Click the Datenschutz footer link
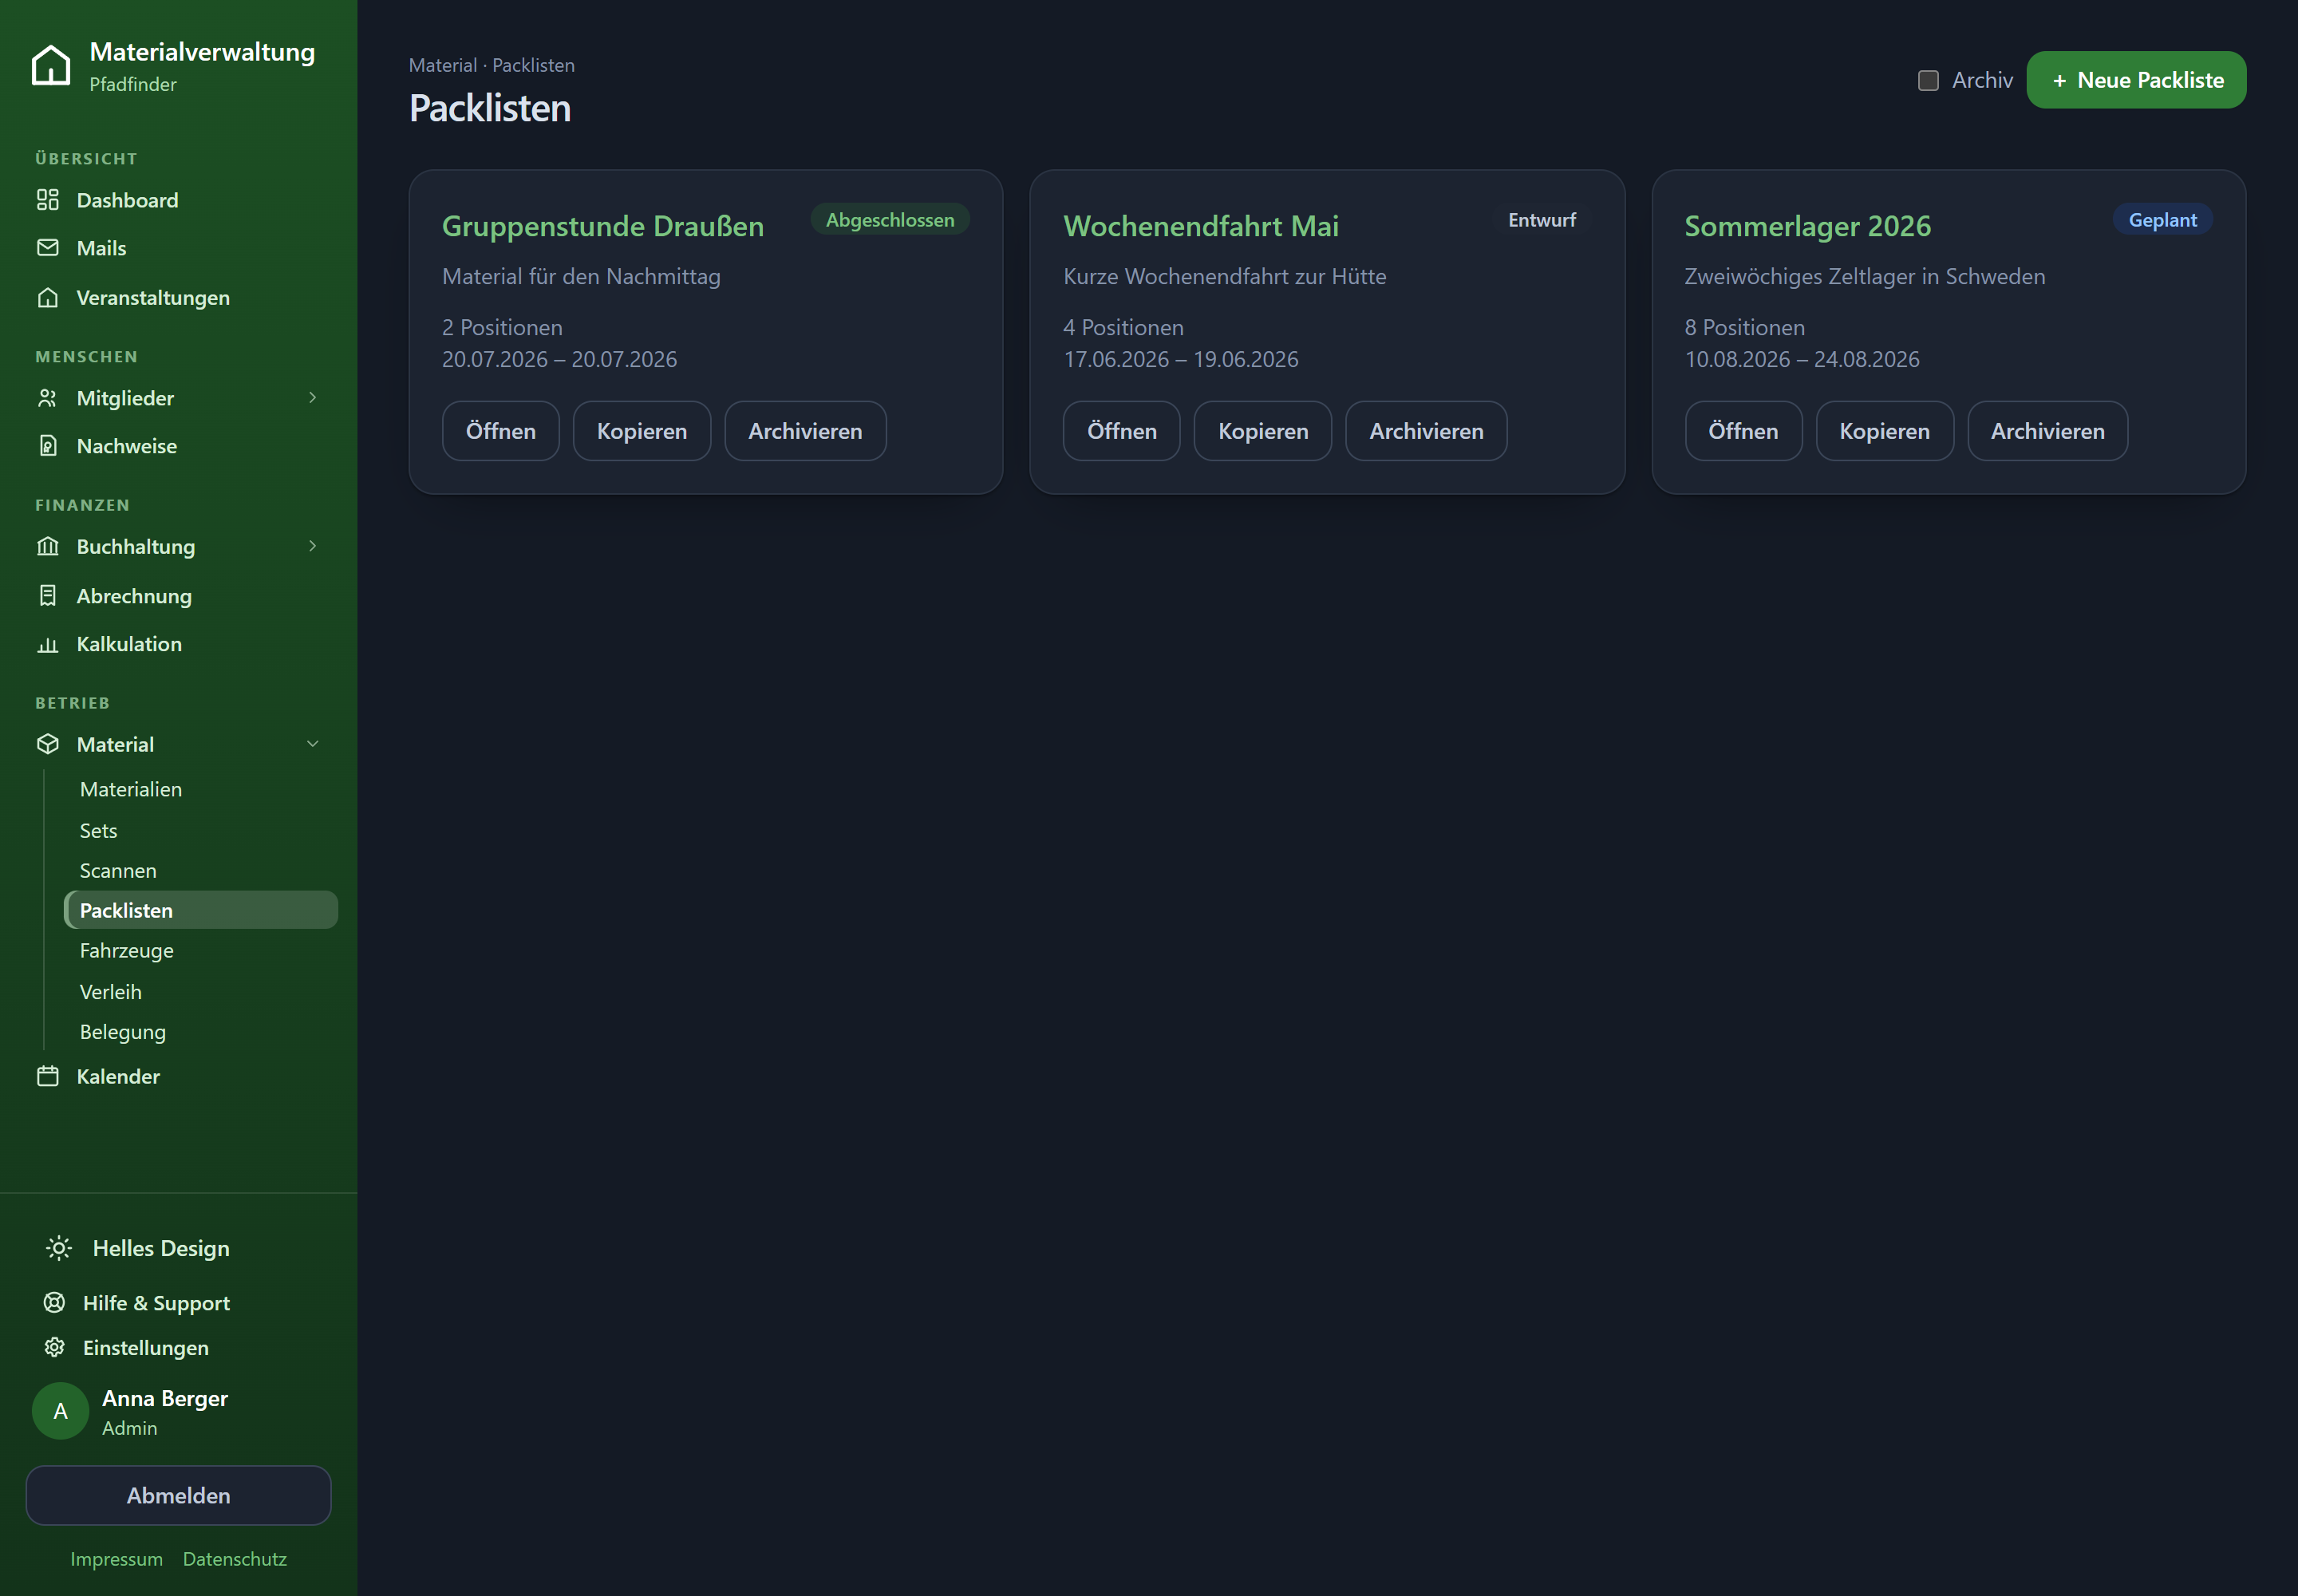This screenshot has width=2298, height=1596. [235, 1559]
